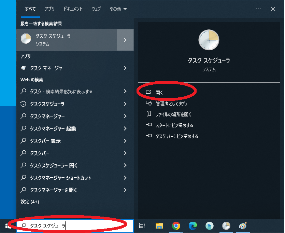Select ファイルの場所を開く option
The width and height of the screenshot is (285, 233).
coord(173,114)
